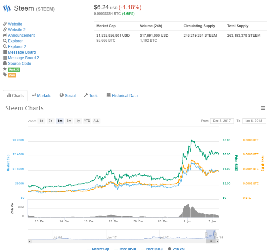Click navigator scrollbar left arrow

click(30, 241)
